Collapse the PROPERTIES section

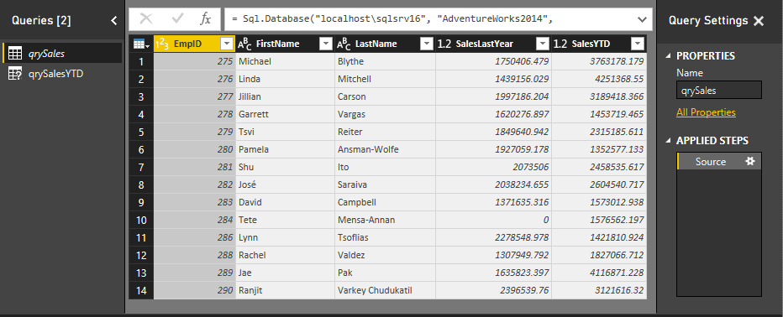(x=669, y=56)
